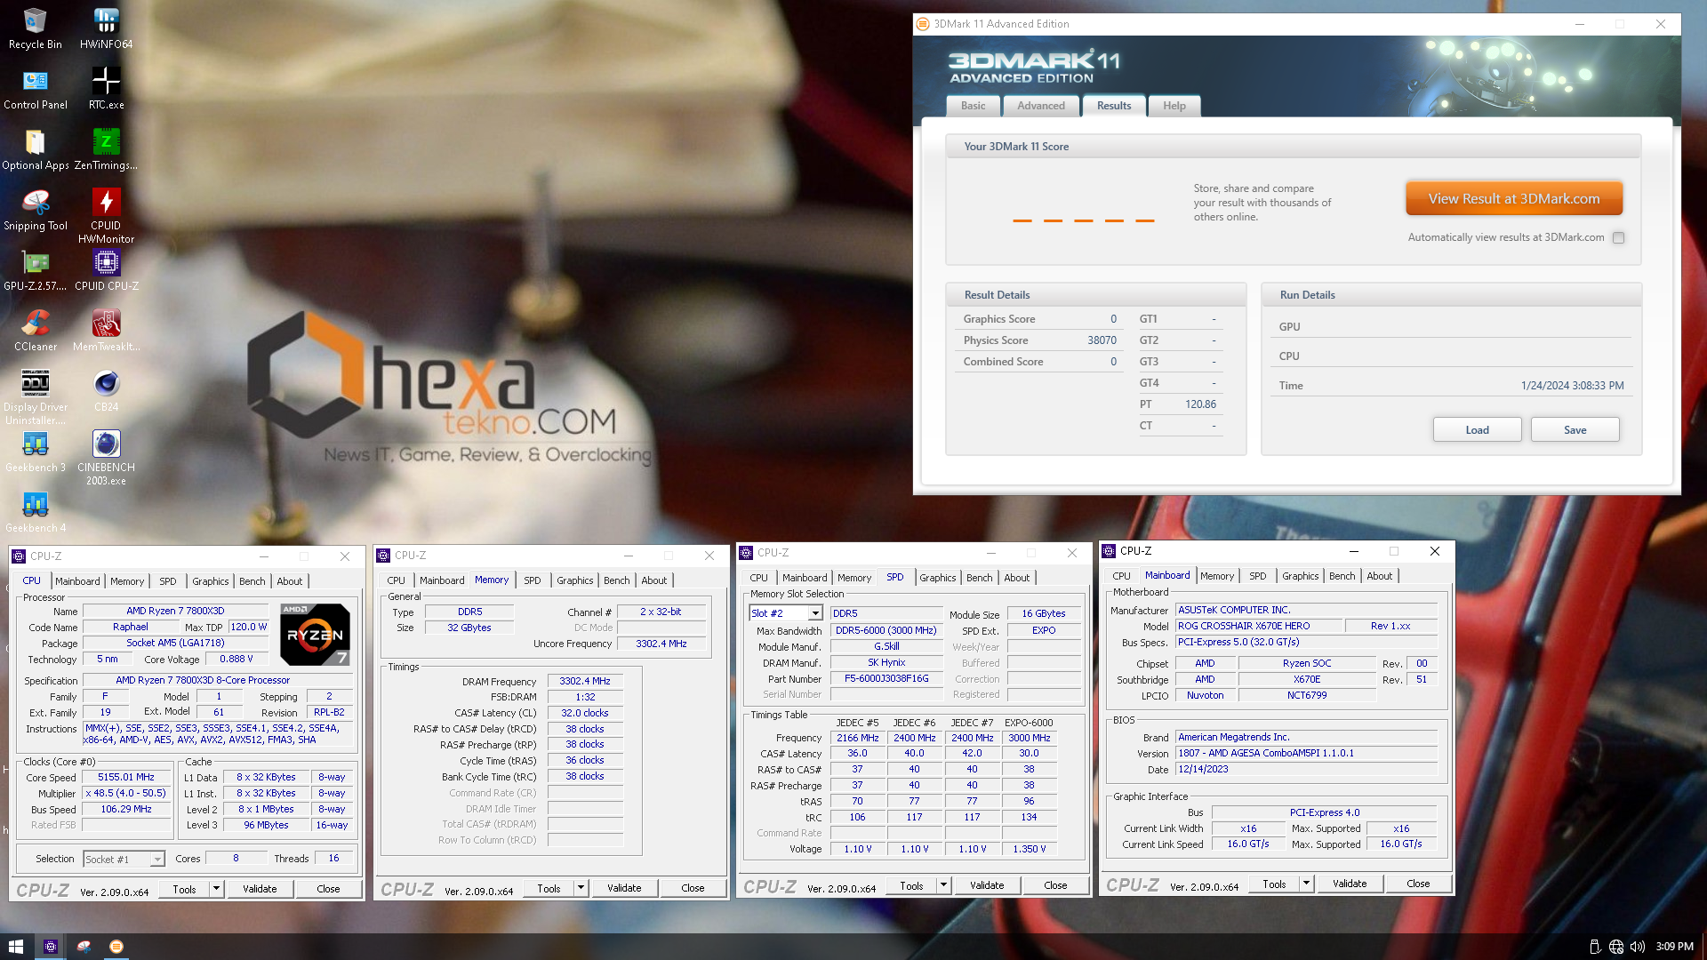
Task: Select the 3DMark Results tab
Action: pos(1114,106)
